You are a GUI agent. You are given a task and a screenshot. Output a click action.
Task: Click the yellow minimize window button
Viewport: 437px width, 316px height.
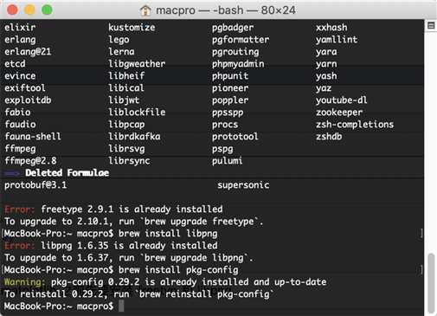coord(29,10)
